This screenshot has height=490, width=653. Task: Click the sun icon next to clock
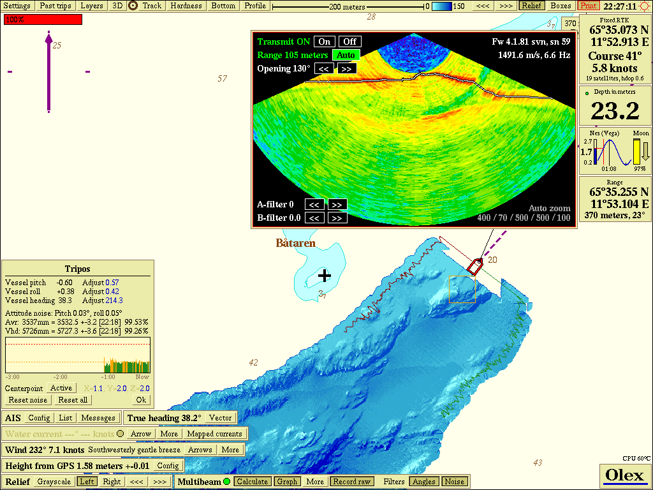645,6
